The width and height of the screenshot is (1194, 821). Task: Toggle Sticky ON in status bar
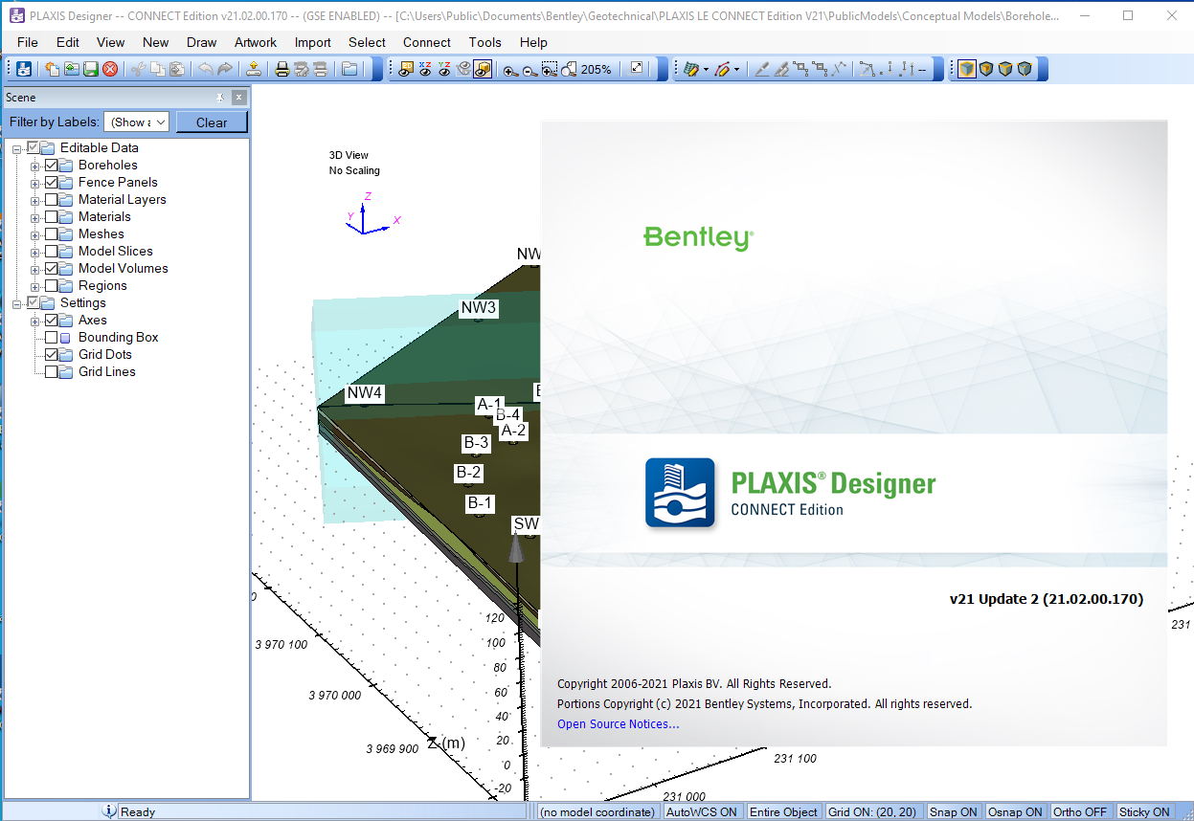1144,811
